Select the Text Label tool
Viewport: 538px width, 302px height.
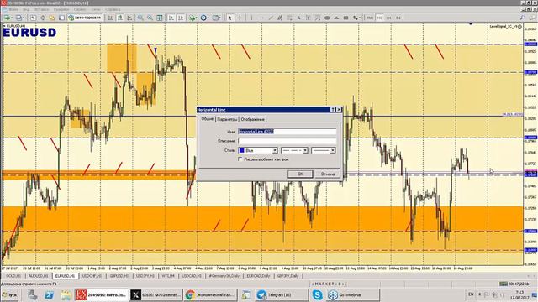tap(309, 18)
